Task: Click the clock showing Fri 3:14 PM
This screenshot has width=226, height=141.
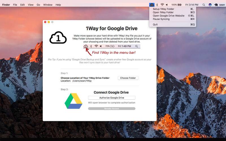Action: click(x=192, y=5)
